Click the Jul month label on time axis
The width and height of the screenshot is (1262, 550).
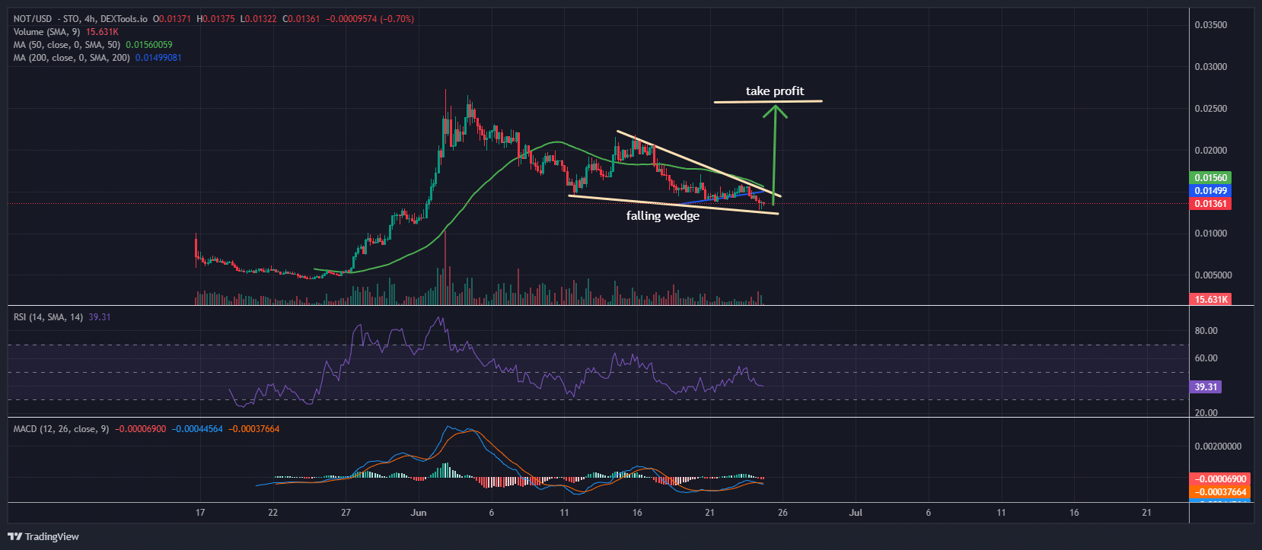[856, 513]
